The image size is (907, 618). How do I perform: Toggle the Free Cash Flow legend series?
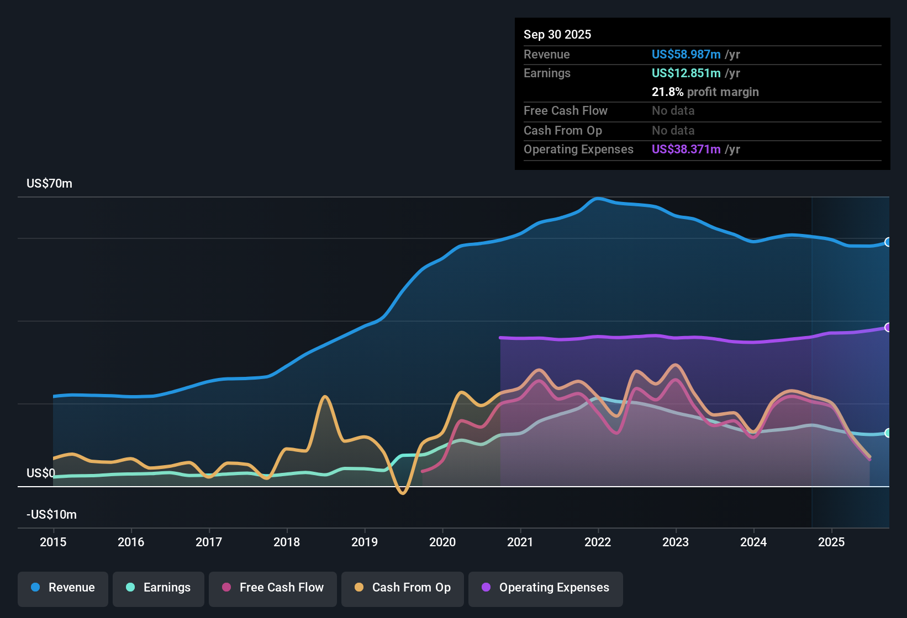273,588
